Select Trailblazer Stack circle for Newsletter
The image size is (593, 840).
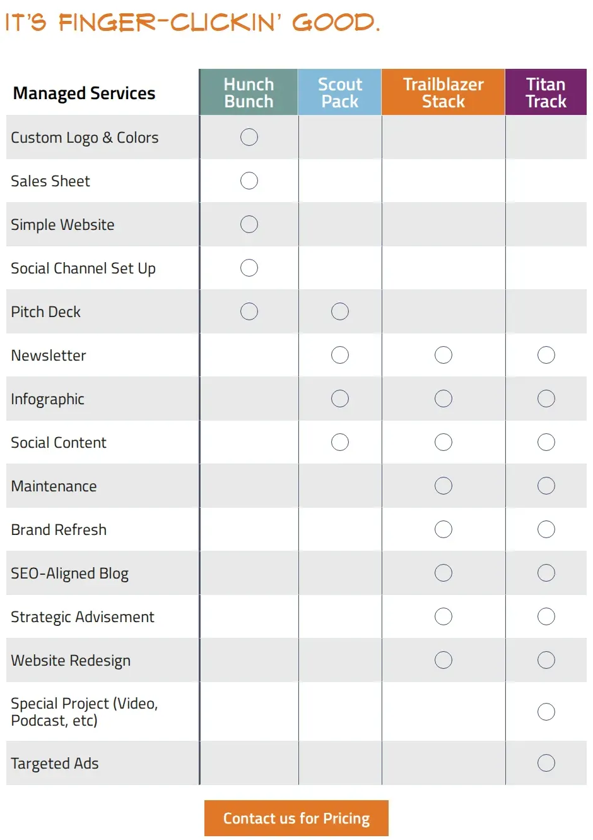pos(443,355)
